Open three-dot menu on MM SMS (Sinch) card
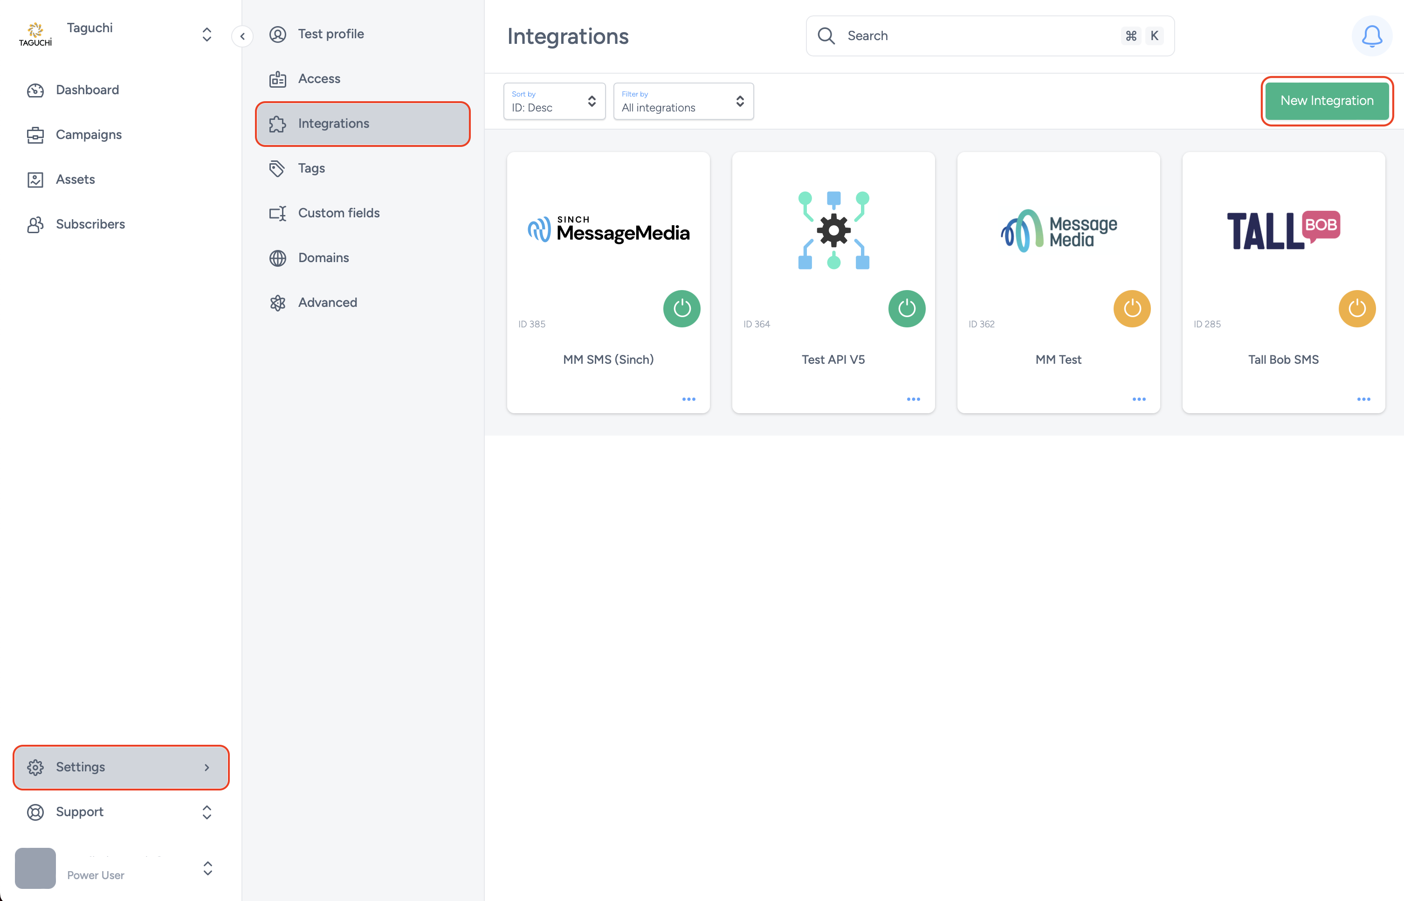The width and height of the screenshot is (1404, 901). [688, 399]
